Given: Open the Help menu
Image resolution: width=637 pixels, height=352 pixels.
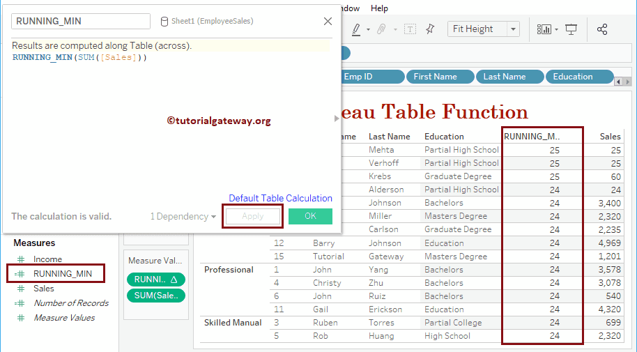Looking at the screenshot, I should pyautogui.click(x=379, y=8).
